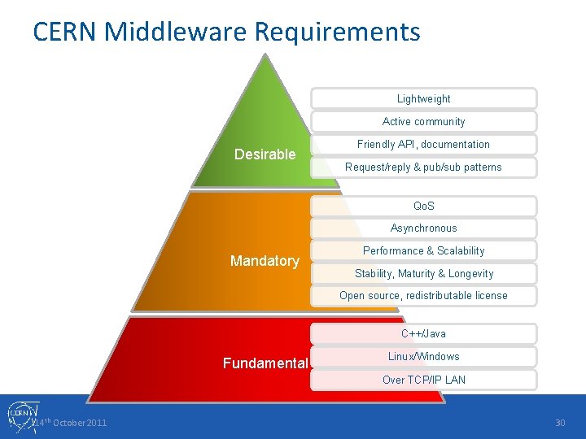Click 'Stability, Maturity & Longevity' box
This screenshot has height=439, width=586.
point(423,273)
